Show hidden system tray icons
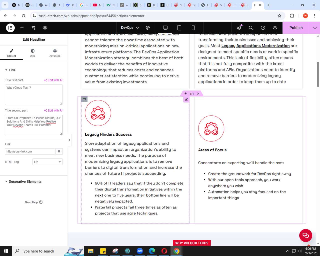This screenshot has width=320, height=256. [287, 251]
